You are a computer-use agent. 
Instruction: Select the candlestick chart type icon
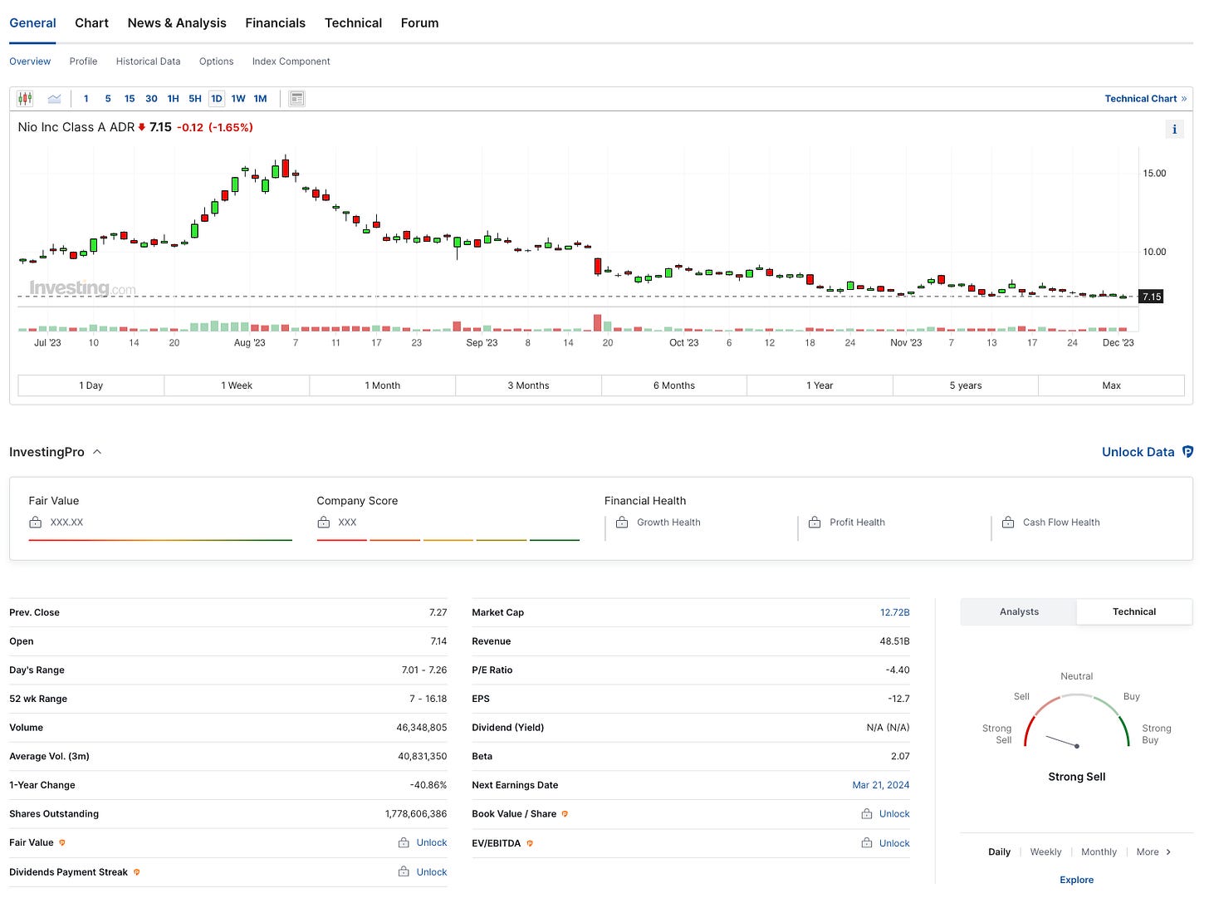click(x=26, y=99)
